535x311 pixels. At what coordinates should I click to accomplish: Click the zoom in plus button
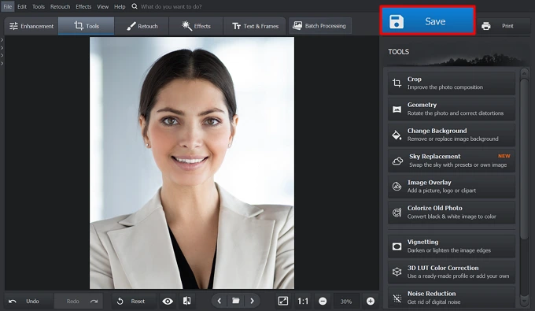pos(371,301)
